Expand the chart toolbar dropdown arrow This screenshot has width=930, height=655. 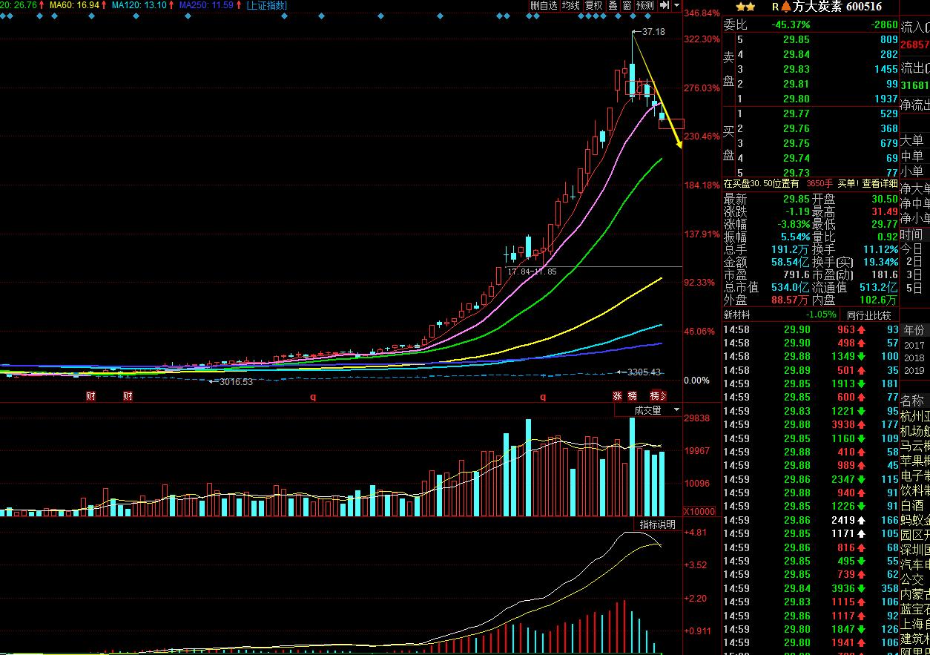(676, 6)
